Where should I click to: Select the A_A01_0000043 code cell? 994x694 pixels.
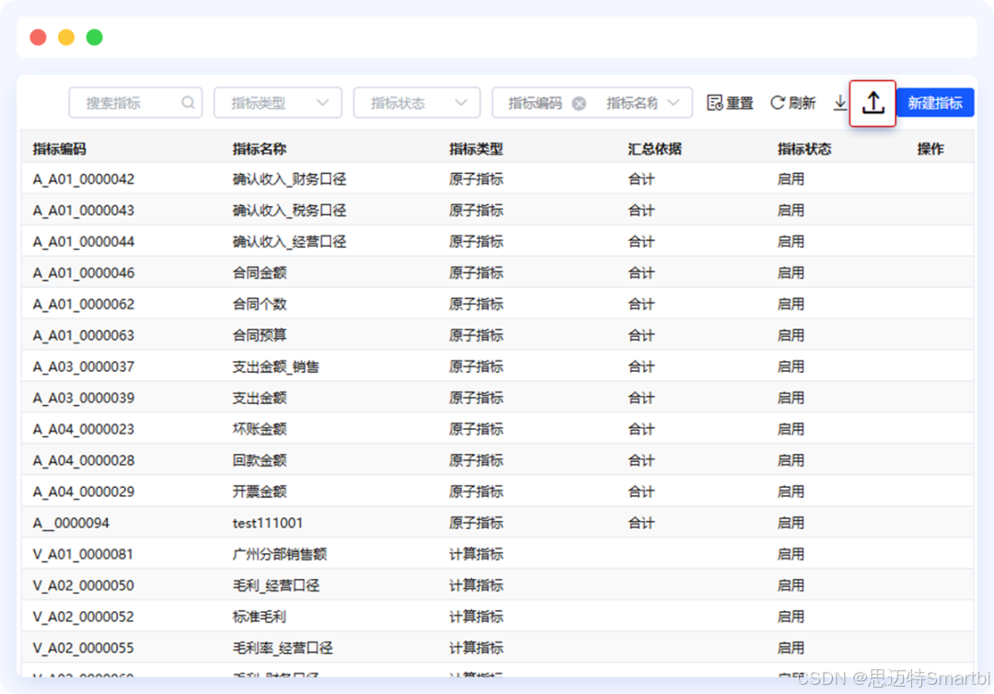84,211
